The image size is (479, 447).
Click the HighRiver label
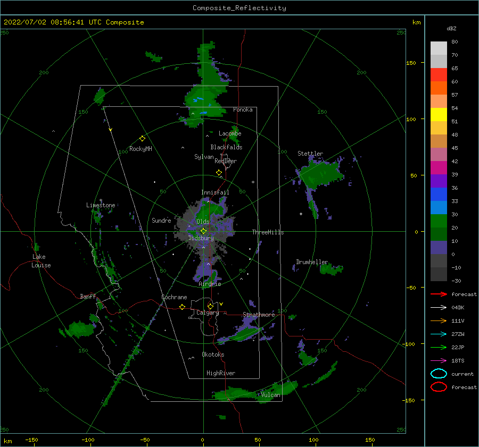(221, 373)
